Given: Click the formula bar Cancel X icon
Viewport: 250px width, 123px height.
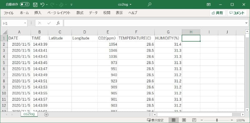Looking at the screenshot, I should 40,23.
